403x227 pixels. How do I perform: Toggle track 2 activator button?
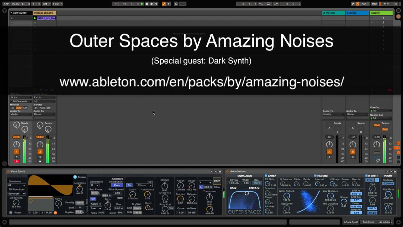pyautogui.click(x=40, y=152)
